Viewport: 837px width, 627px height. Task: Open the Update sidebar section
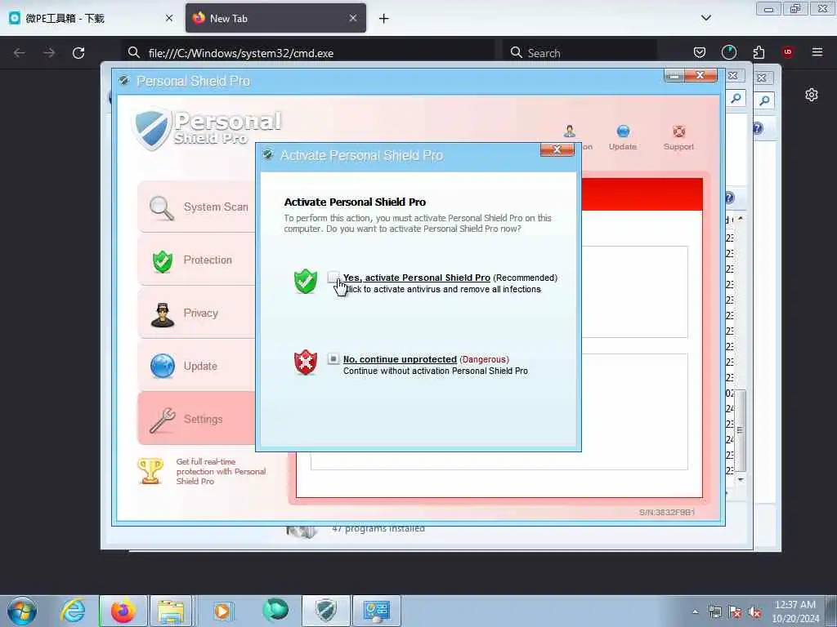[197, 366]
